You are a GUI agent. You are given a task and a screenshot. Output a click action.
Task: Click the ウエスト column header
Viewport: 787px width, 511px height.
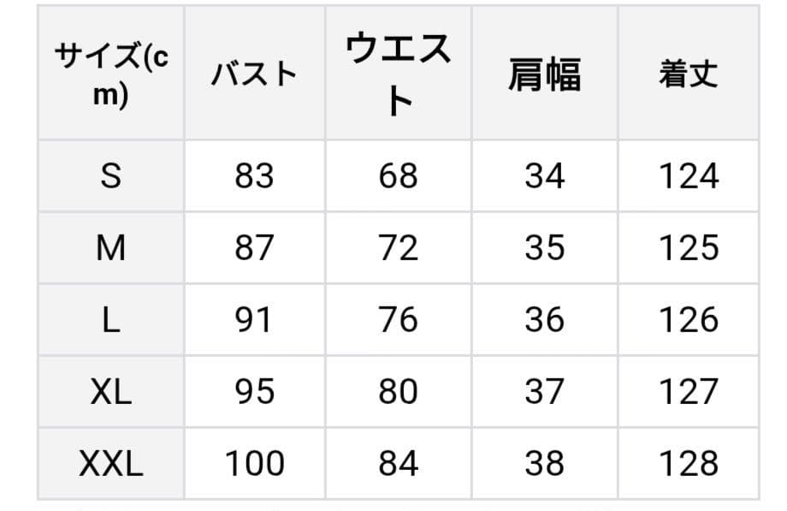tap(398, 74)
